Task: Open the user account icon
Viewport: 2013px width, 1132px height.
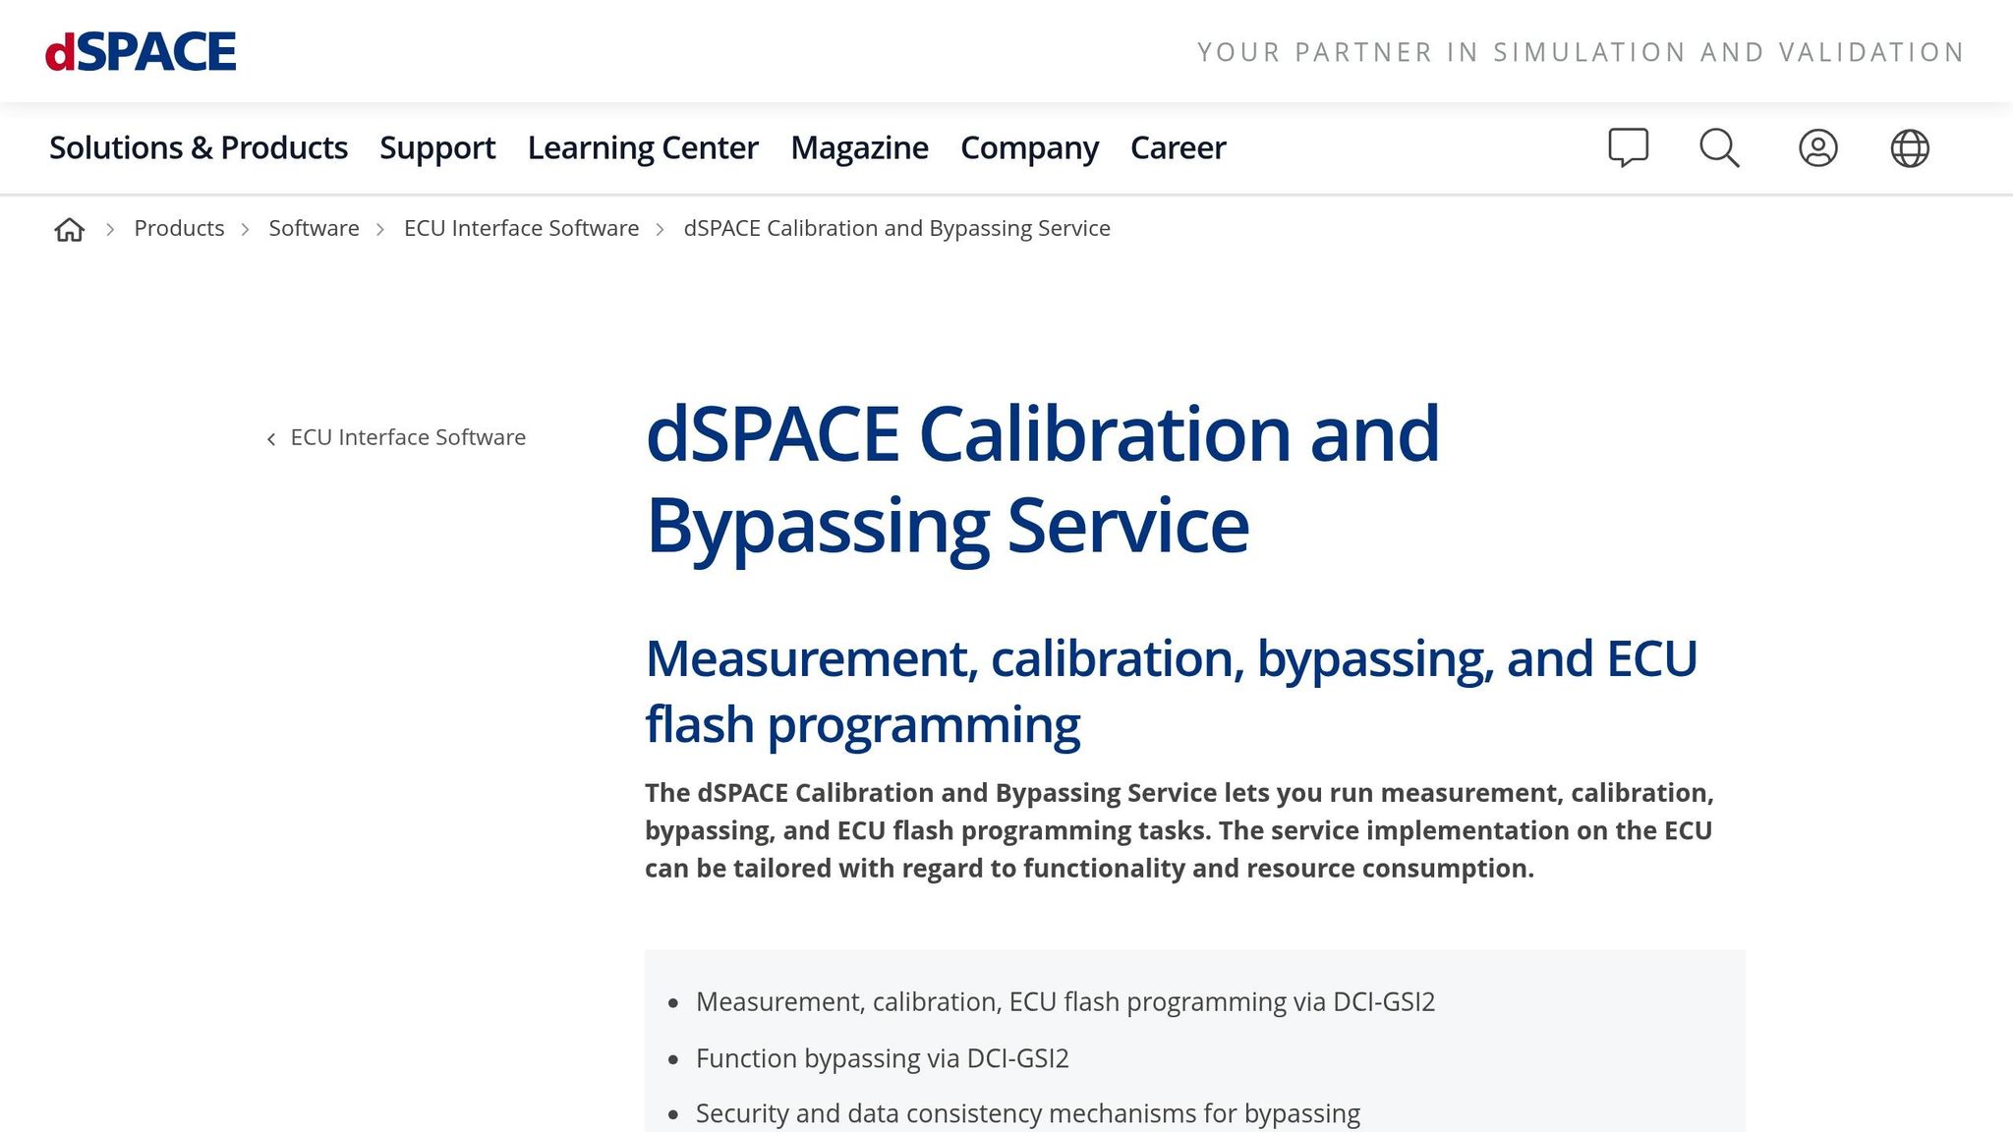Action: [1817, 147]
